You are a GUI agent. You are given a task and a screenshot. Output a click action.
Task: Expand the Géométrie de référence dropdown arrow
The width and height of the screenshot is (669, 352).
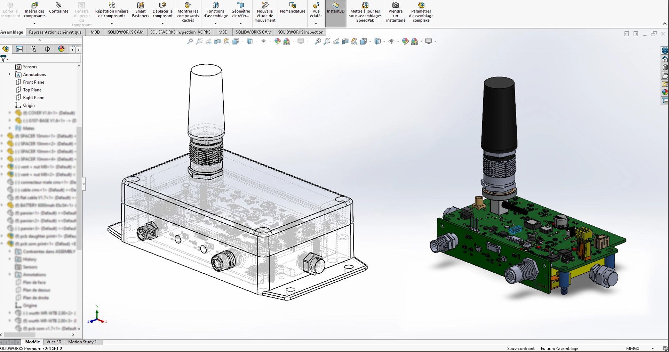[x=241, y=24]
